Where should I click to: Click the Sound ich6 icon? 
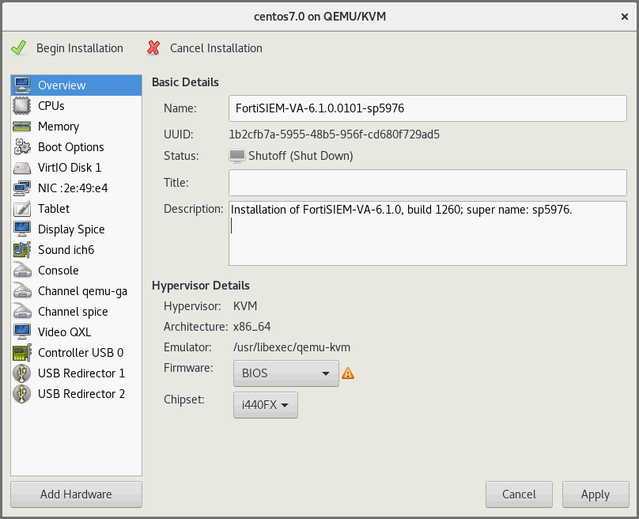[22, 250]
